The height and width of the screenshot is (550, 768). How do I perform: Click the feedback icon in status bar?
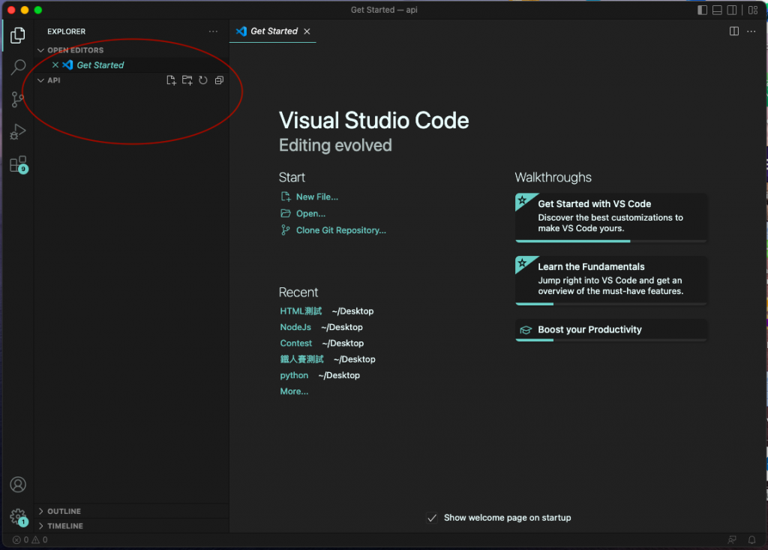pyautogui.click(x=732, y=539)
